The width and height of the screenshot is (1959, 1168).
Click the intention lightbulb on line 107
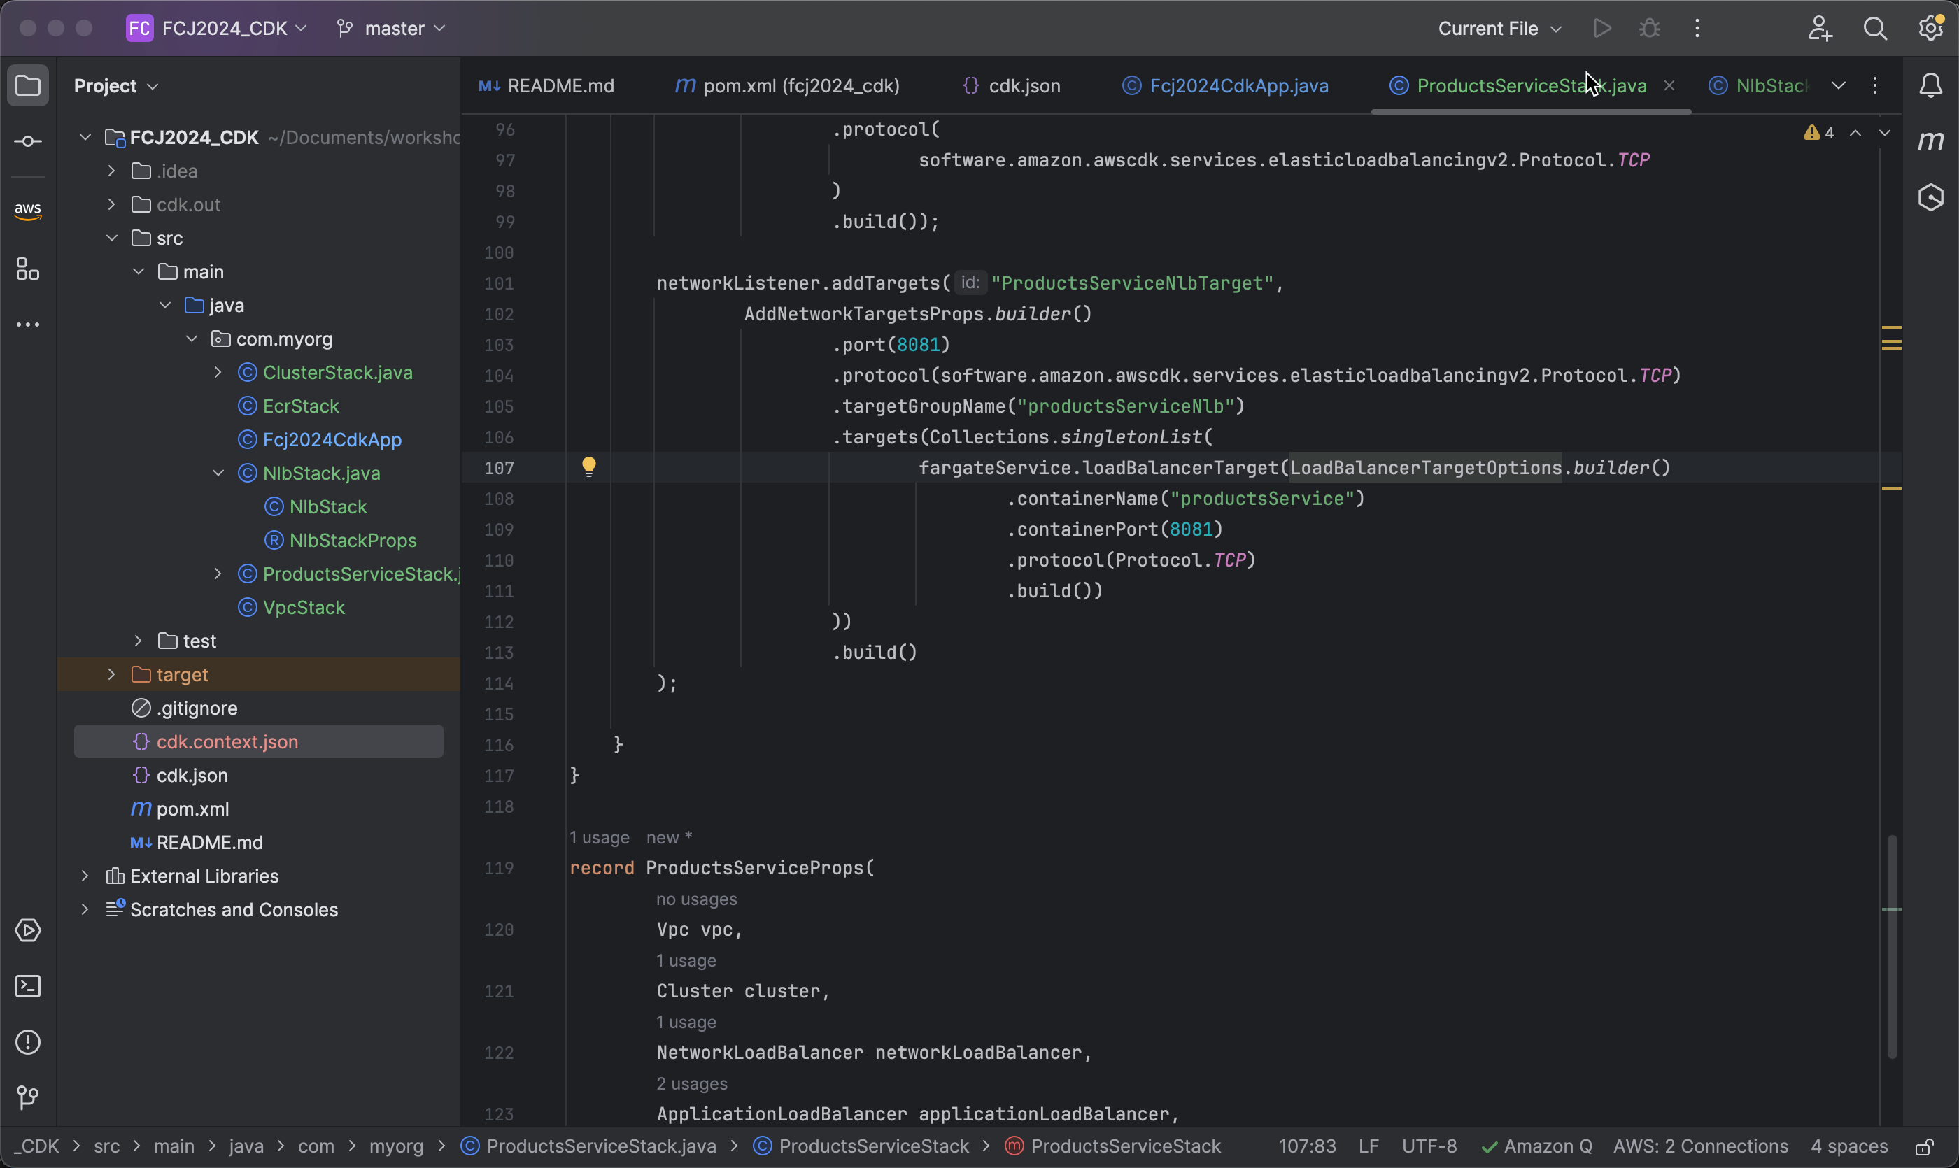point(589,467)
